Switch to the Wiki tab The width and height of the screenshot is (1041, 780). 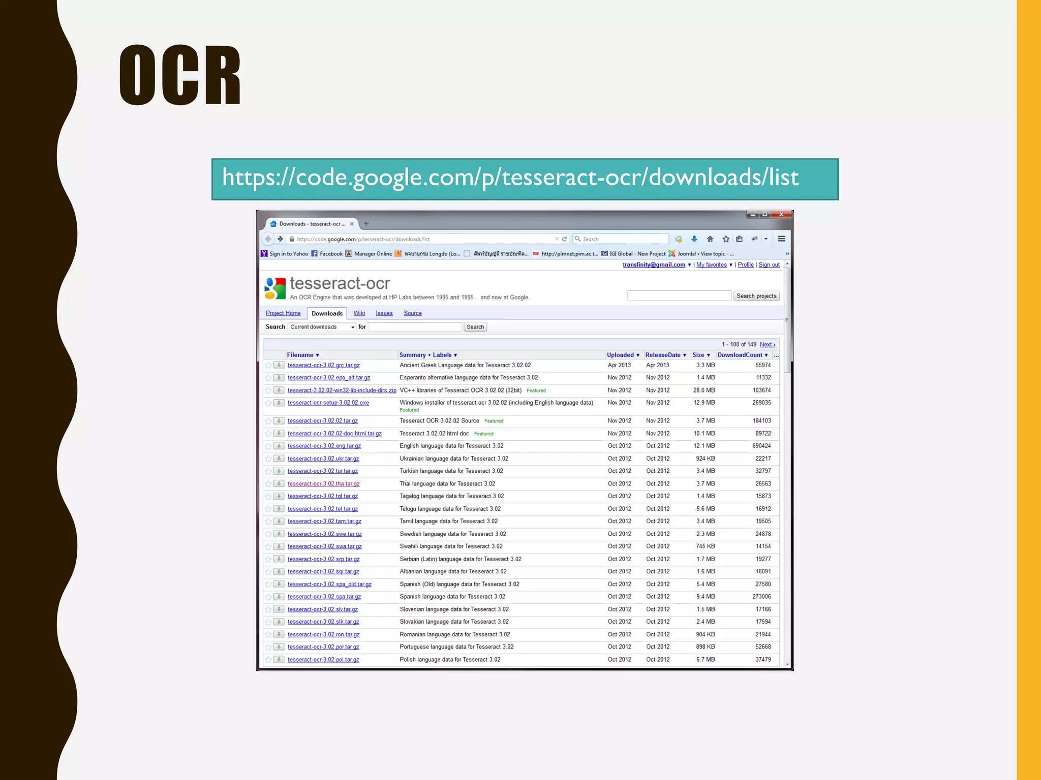(359, 313)
